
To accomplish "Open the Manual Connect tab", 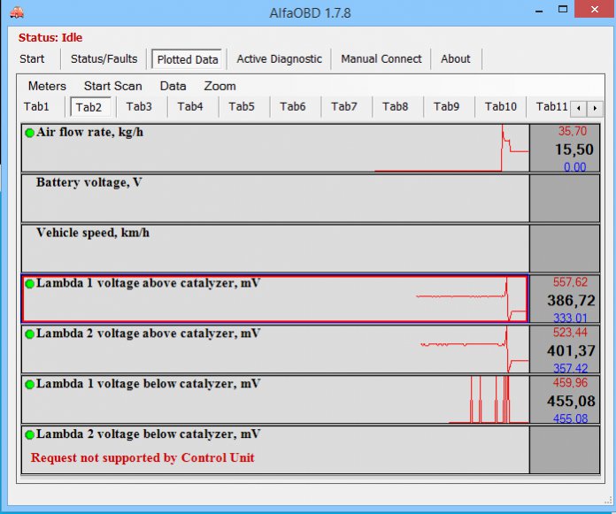I will pyautogui.click(x=381, y=59).
